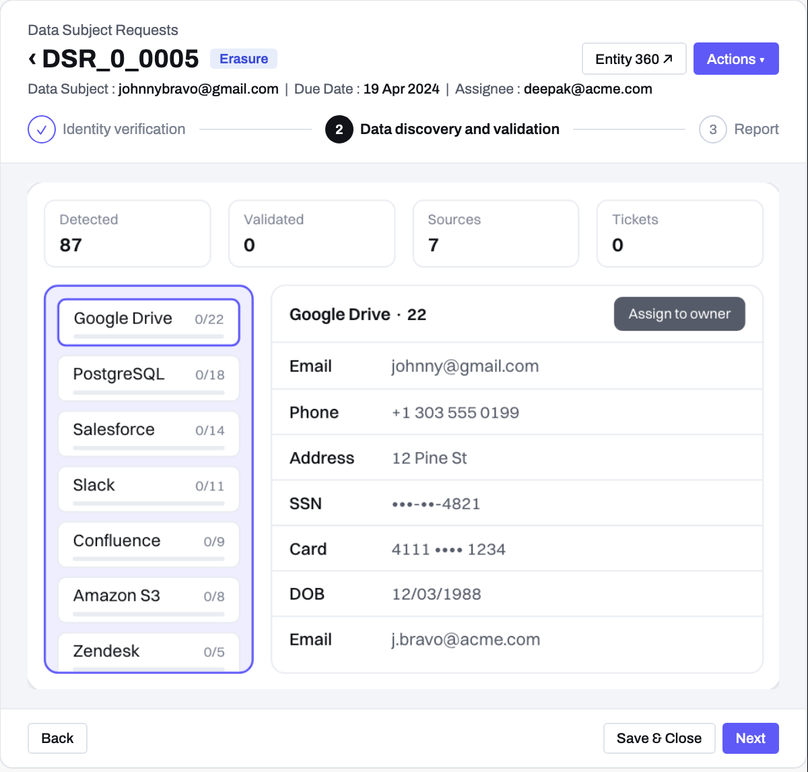Open the Validated 0 stat card
The height and width of the screenshot is (772, 808).
tap(312, 233)
